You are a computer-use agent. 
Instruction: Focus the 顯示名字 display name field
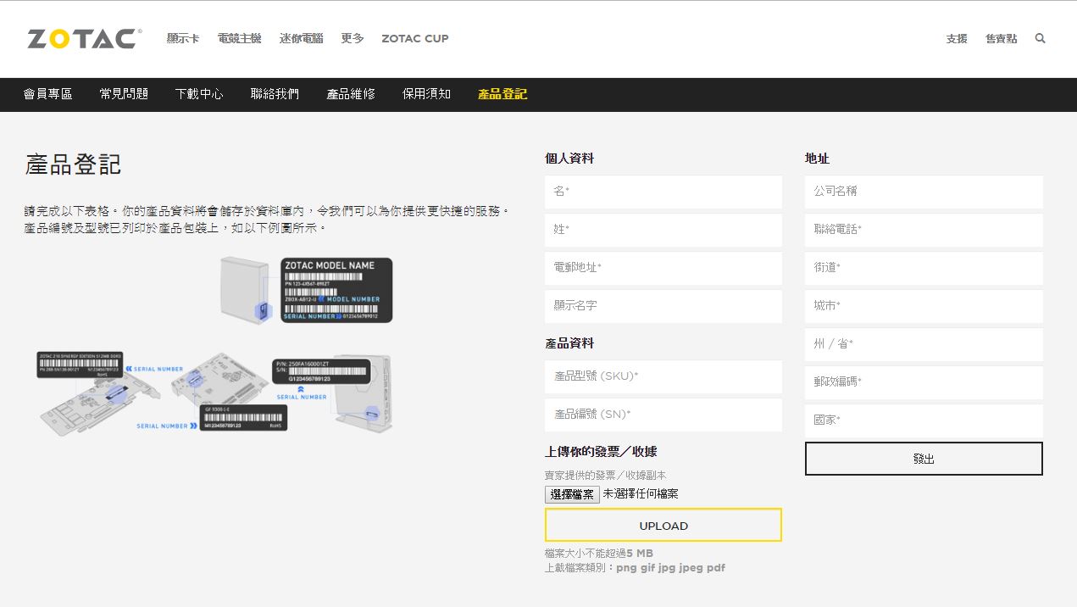[663, 306]
